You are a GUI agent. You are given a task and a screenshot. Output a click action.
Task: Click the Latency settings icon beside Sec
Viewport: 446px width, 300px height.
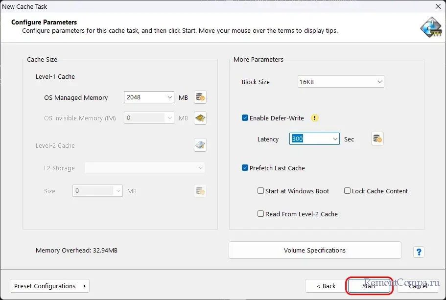[377, 139]
